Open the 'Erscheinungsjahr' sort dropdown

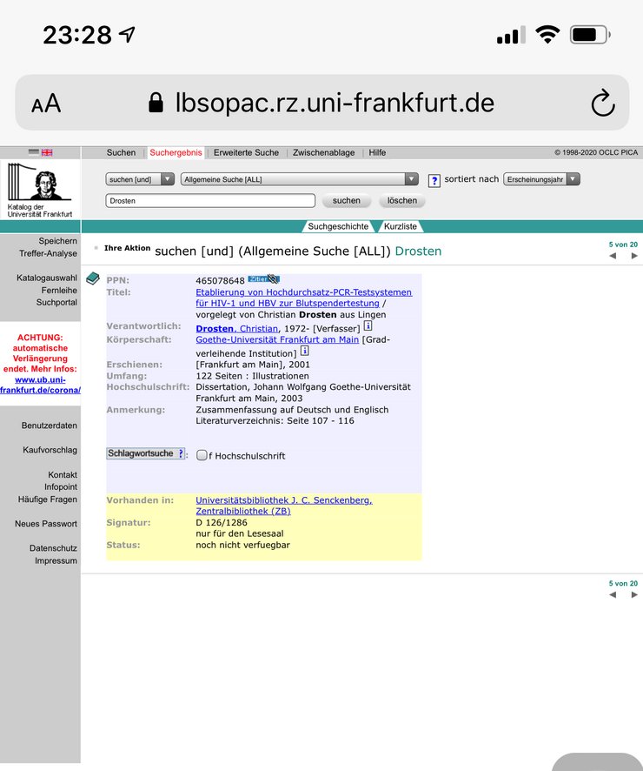(541, 179)
